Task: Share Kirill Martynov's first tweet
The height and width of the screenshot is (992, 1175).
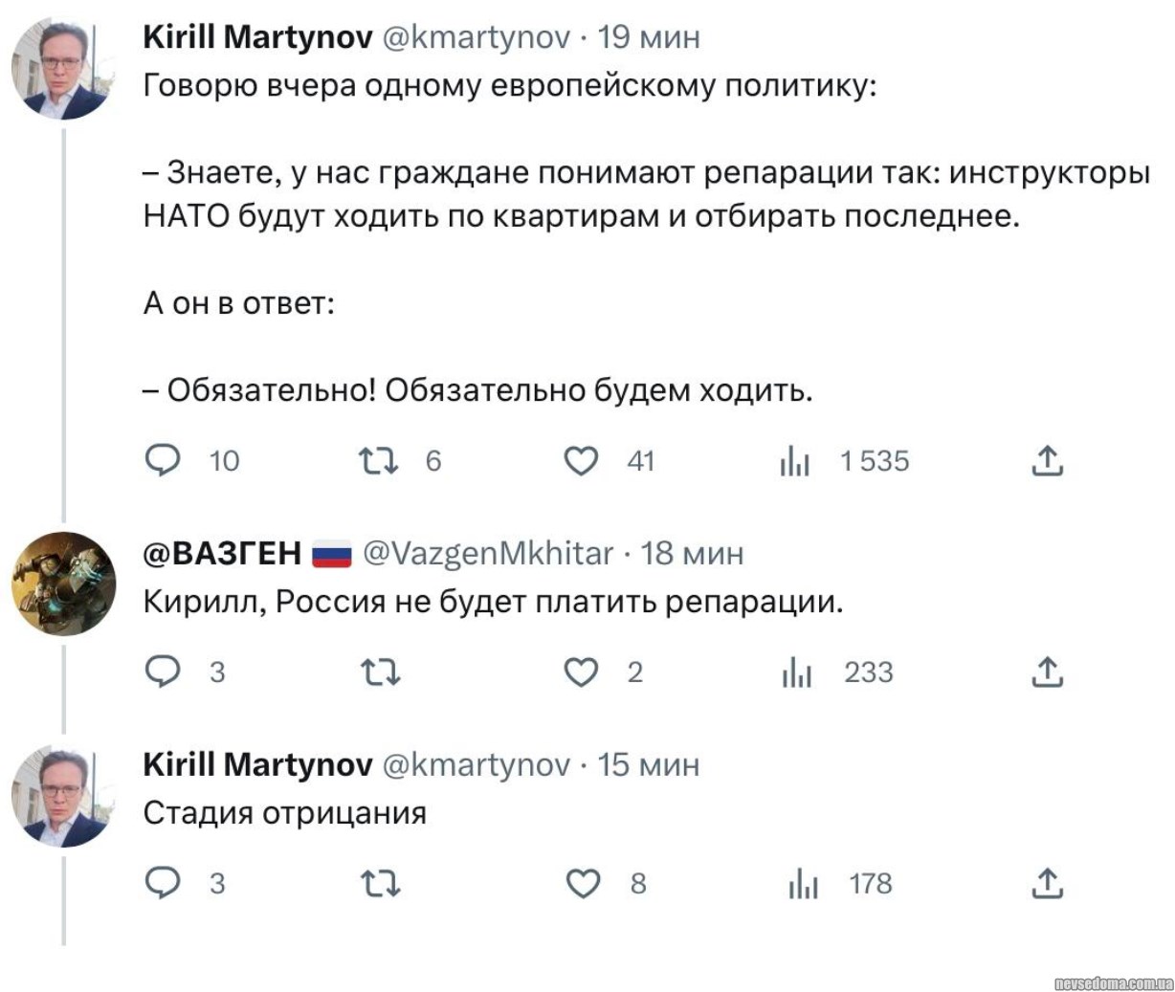Action: coord(1048,461)
